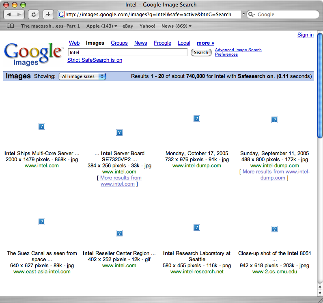Open Advanced Image Search
The width and height of the screenshot is (323, 303).
pyautogui.click(x=238, y=50)
